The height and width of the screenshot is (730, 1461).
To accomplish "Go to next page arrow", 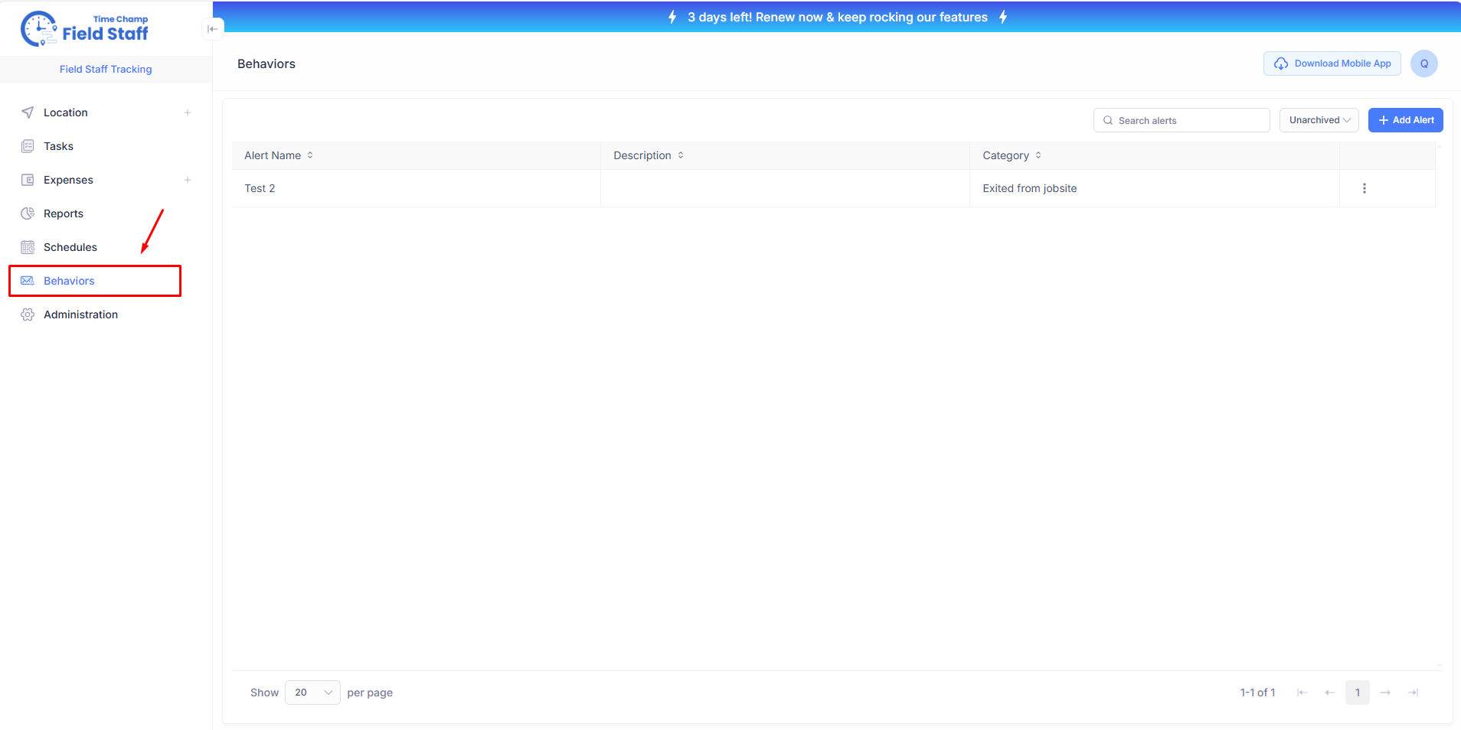I will [1385, 693].
